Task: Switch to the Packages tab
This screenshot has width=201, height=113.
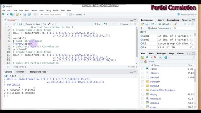Action: pos(161,53)
